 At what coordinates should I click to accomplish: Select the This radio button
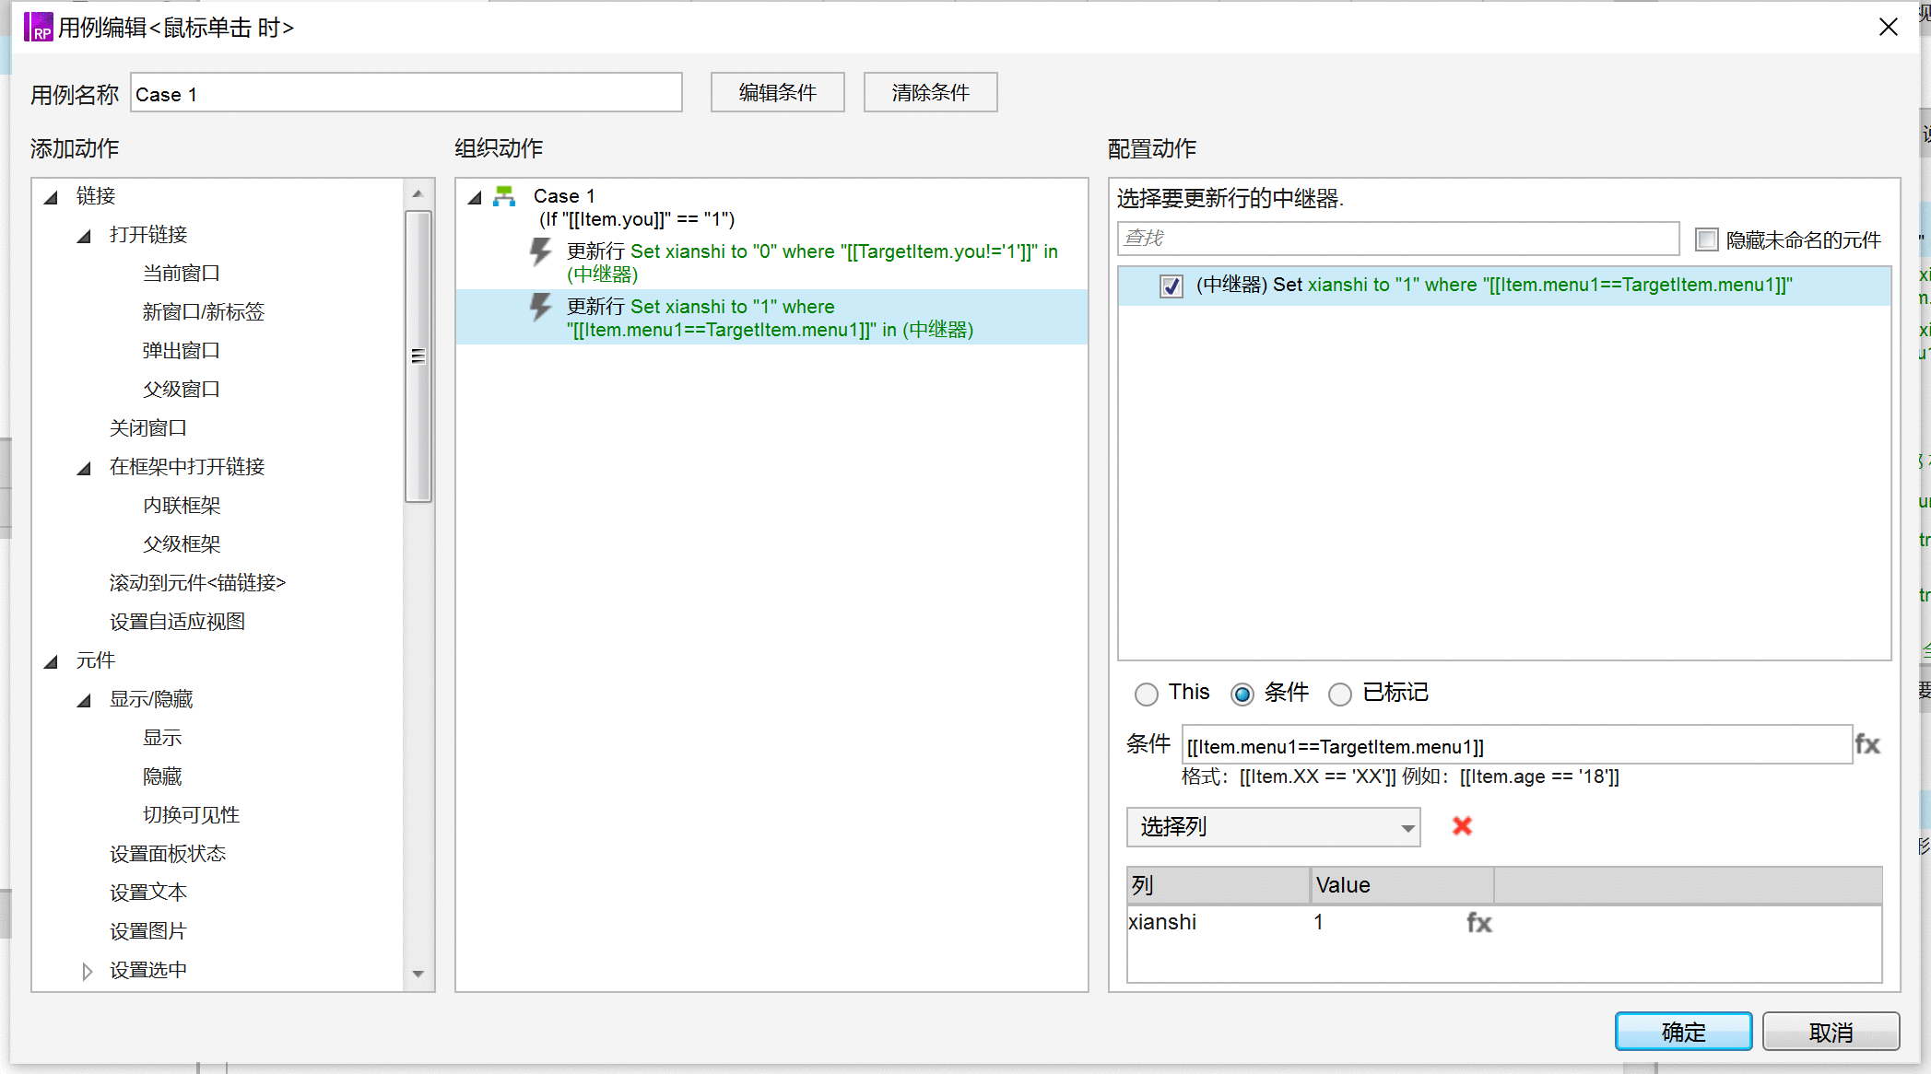tap(1146, 694)
